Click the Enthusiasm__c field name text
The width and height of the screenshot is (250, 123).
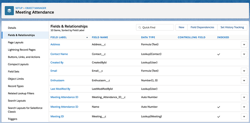pyautogui.click(x=101, y=80)
